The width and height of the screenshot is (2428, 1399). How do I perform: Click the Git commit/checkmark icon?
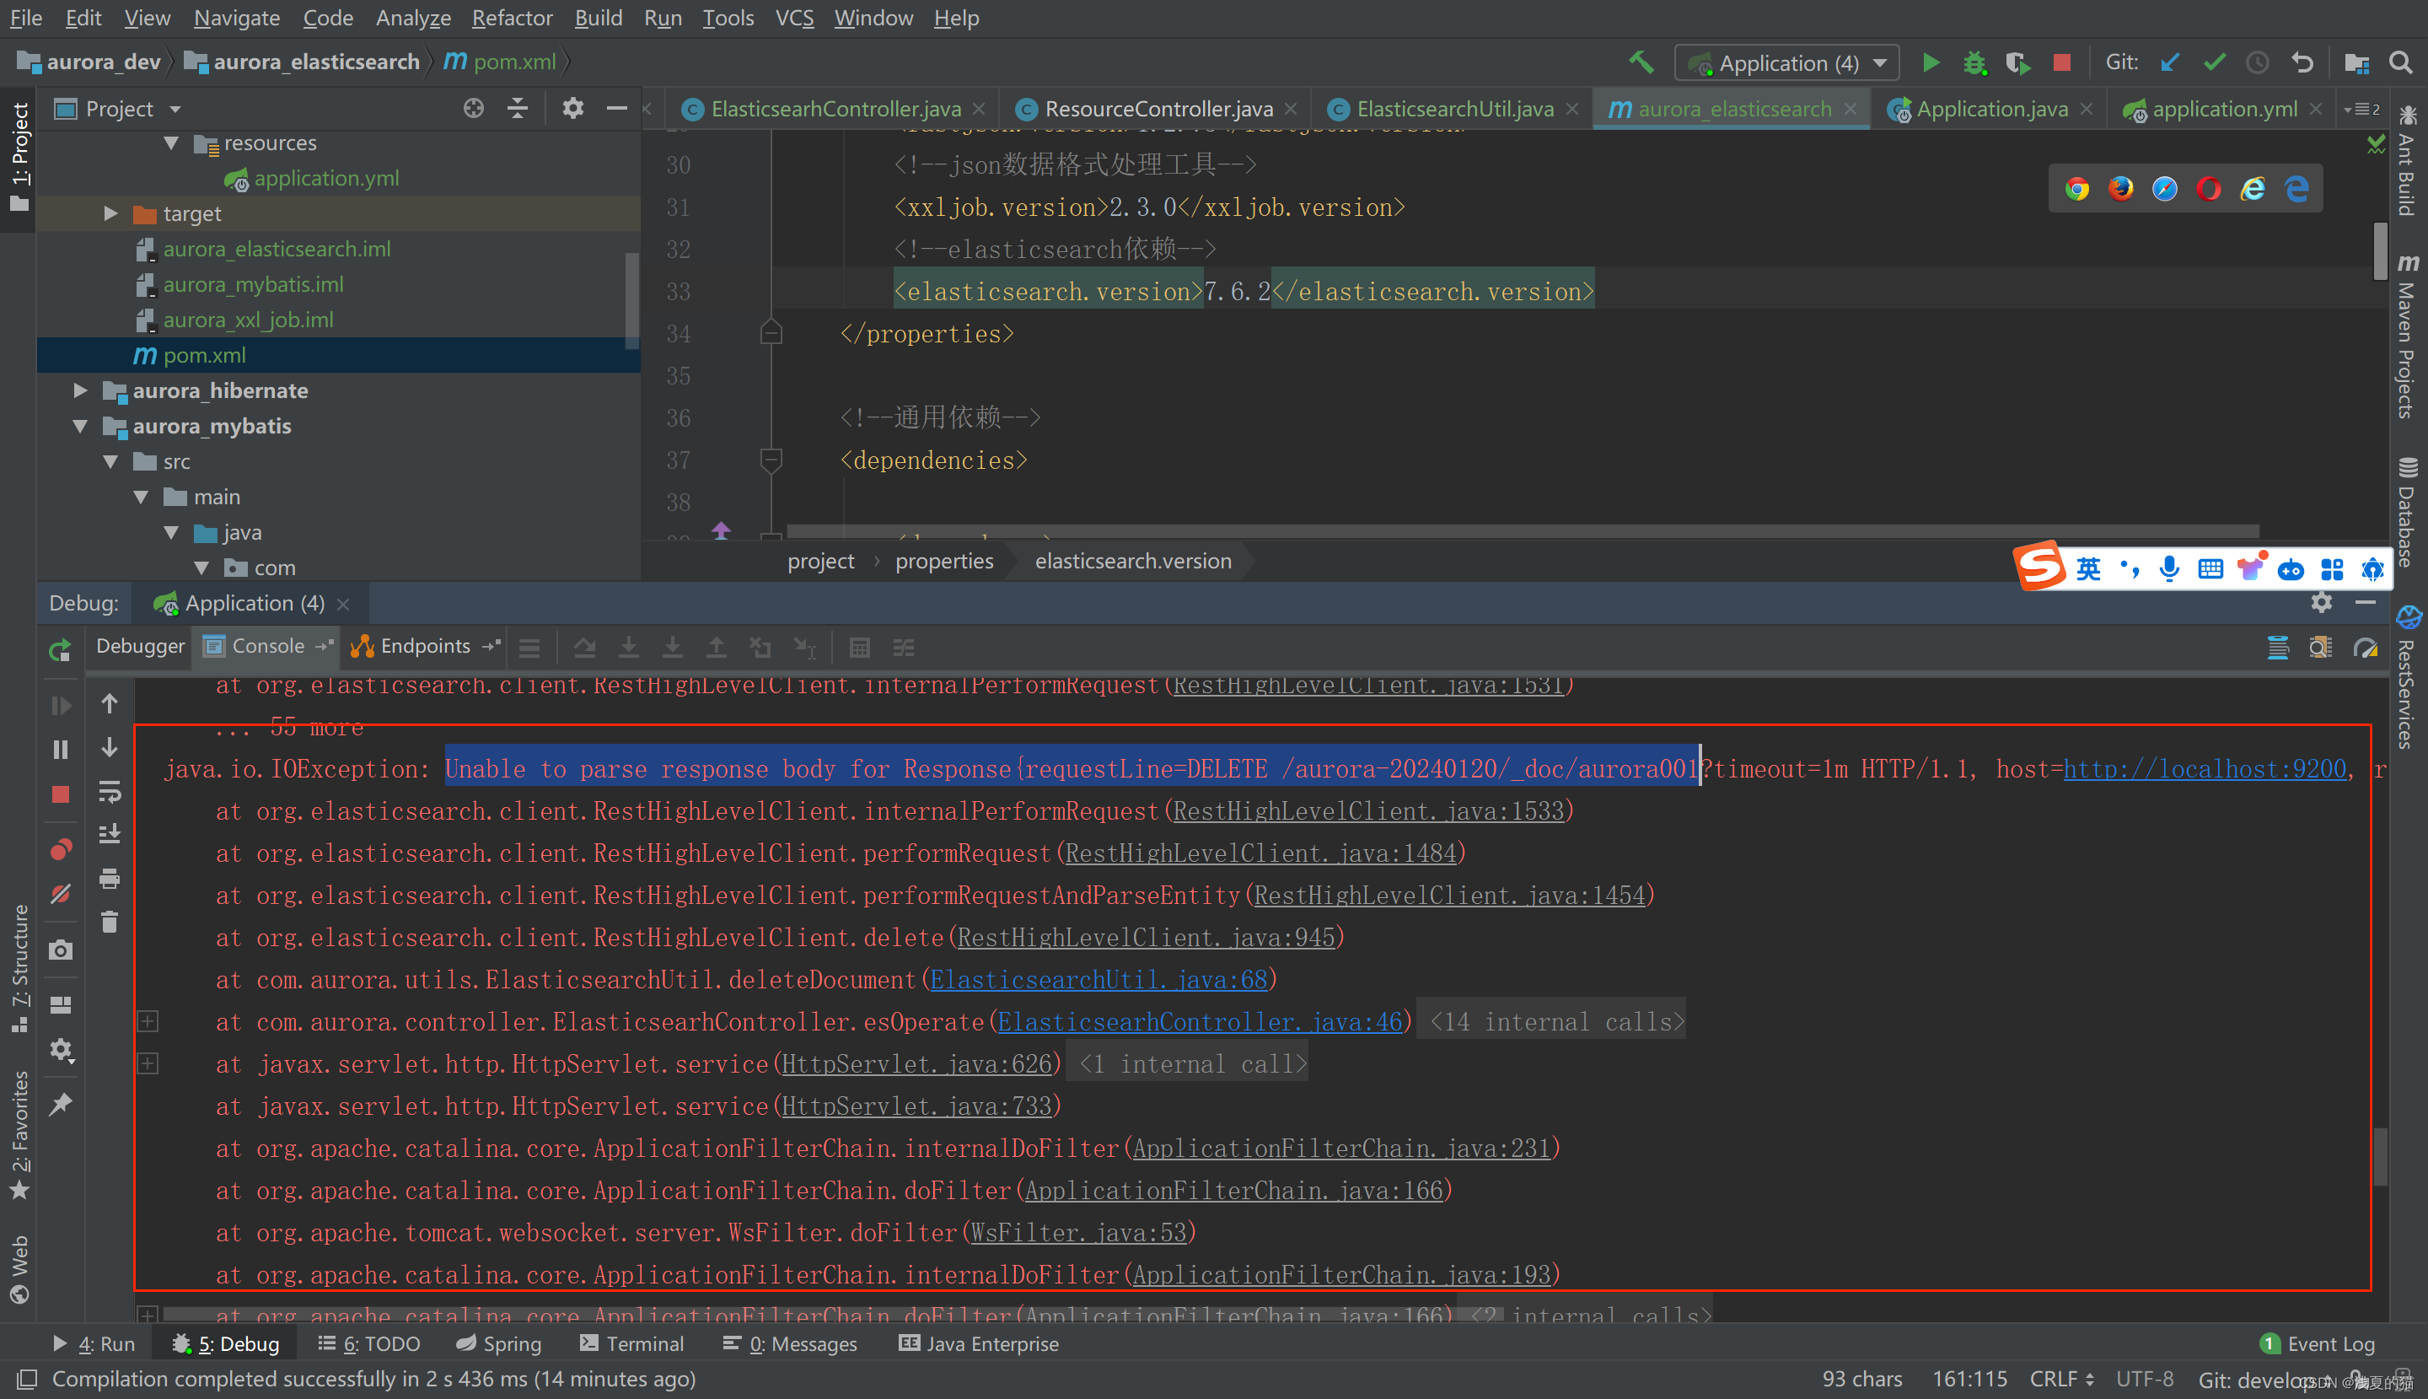click(2213, 63)
